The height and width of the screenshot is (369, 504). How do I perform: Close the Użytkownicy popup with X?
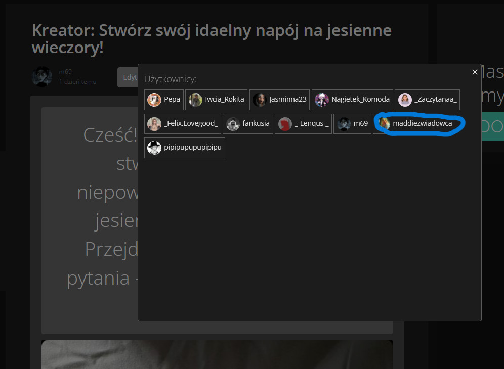[475, 72]
